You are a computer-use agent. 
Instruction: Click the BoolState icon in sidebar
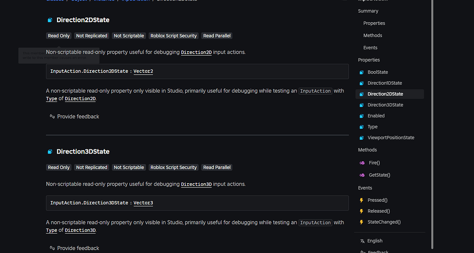click(x=362, y=72)
